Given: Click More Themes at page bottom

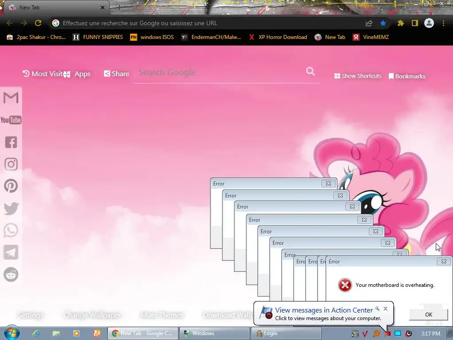Looking at the screenshot, I should pos(162,315).
